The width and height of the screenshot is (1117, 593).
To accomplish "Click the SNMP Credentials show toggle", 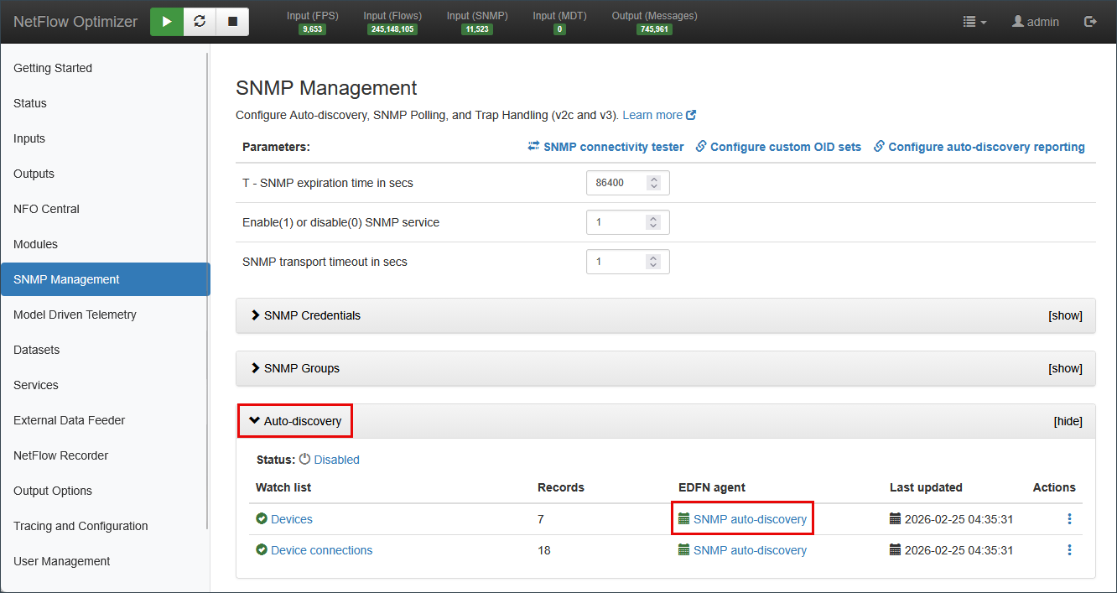I will [x=1065, y=316].
